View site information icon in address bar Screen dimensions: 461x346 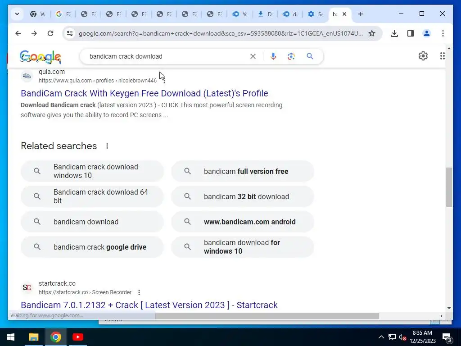(x=70, y=33)
